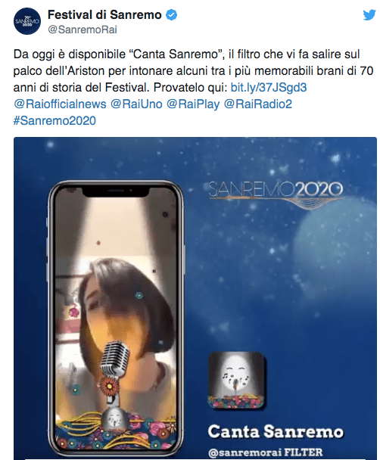
Task: Click the Canta Sanremo title text
Action: (276, 432)
